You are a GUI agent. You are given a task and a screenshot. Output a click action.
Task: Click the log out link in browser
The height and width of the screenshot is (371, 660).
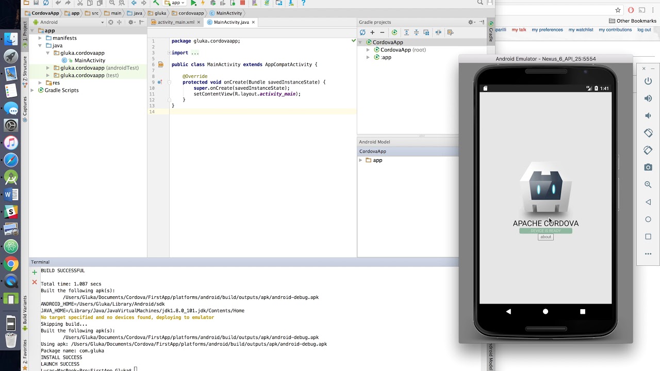pos(644,30)
